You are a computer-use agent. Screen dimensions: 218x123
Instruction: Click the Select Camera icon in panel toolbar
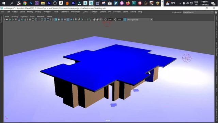click(x=7, y=20)
